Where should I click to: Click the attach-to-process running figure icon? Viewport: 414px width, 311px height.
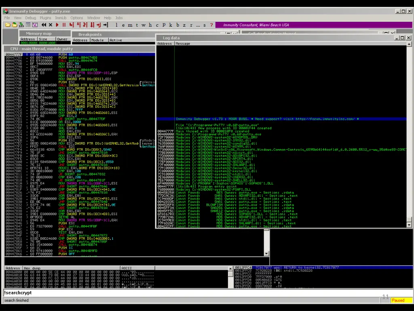pyautogui.click(x=21, y=25)
